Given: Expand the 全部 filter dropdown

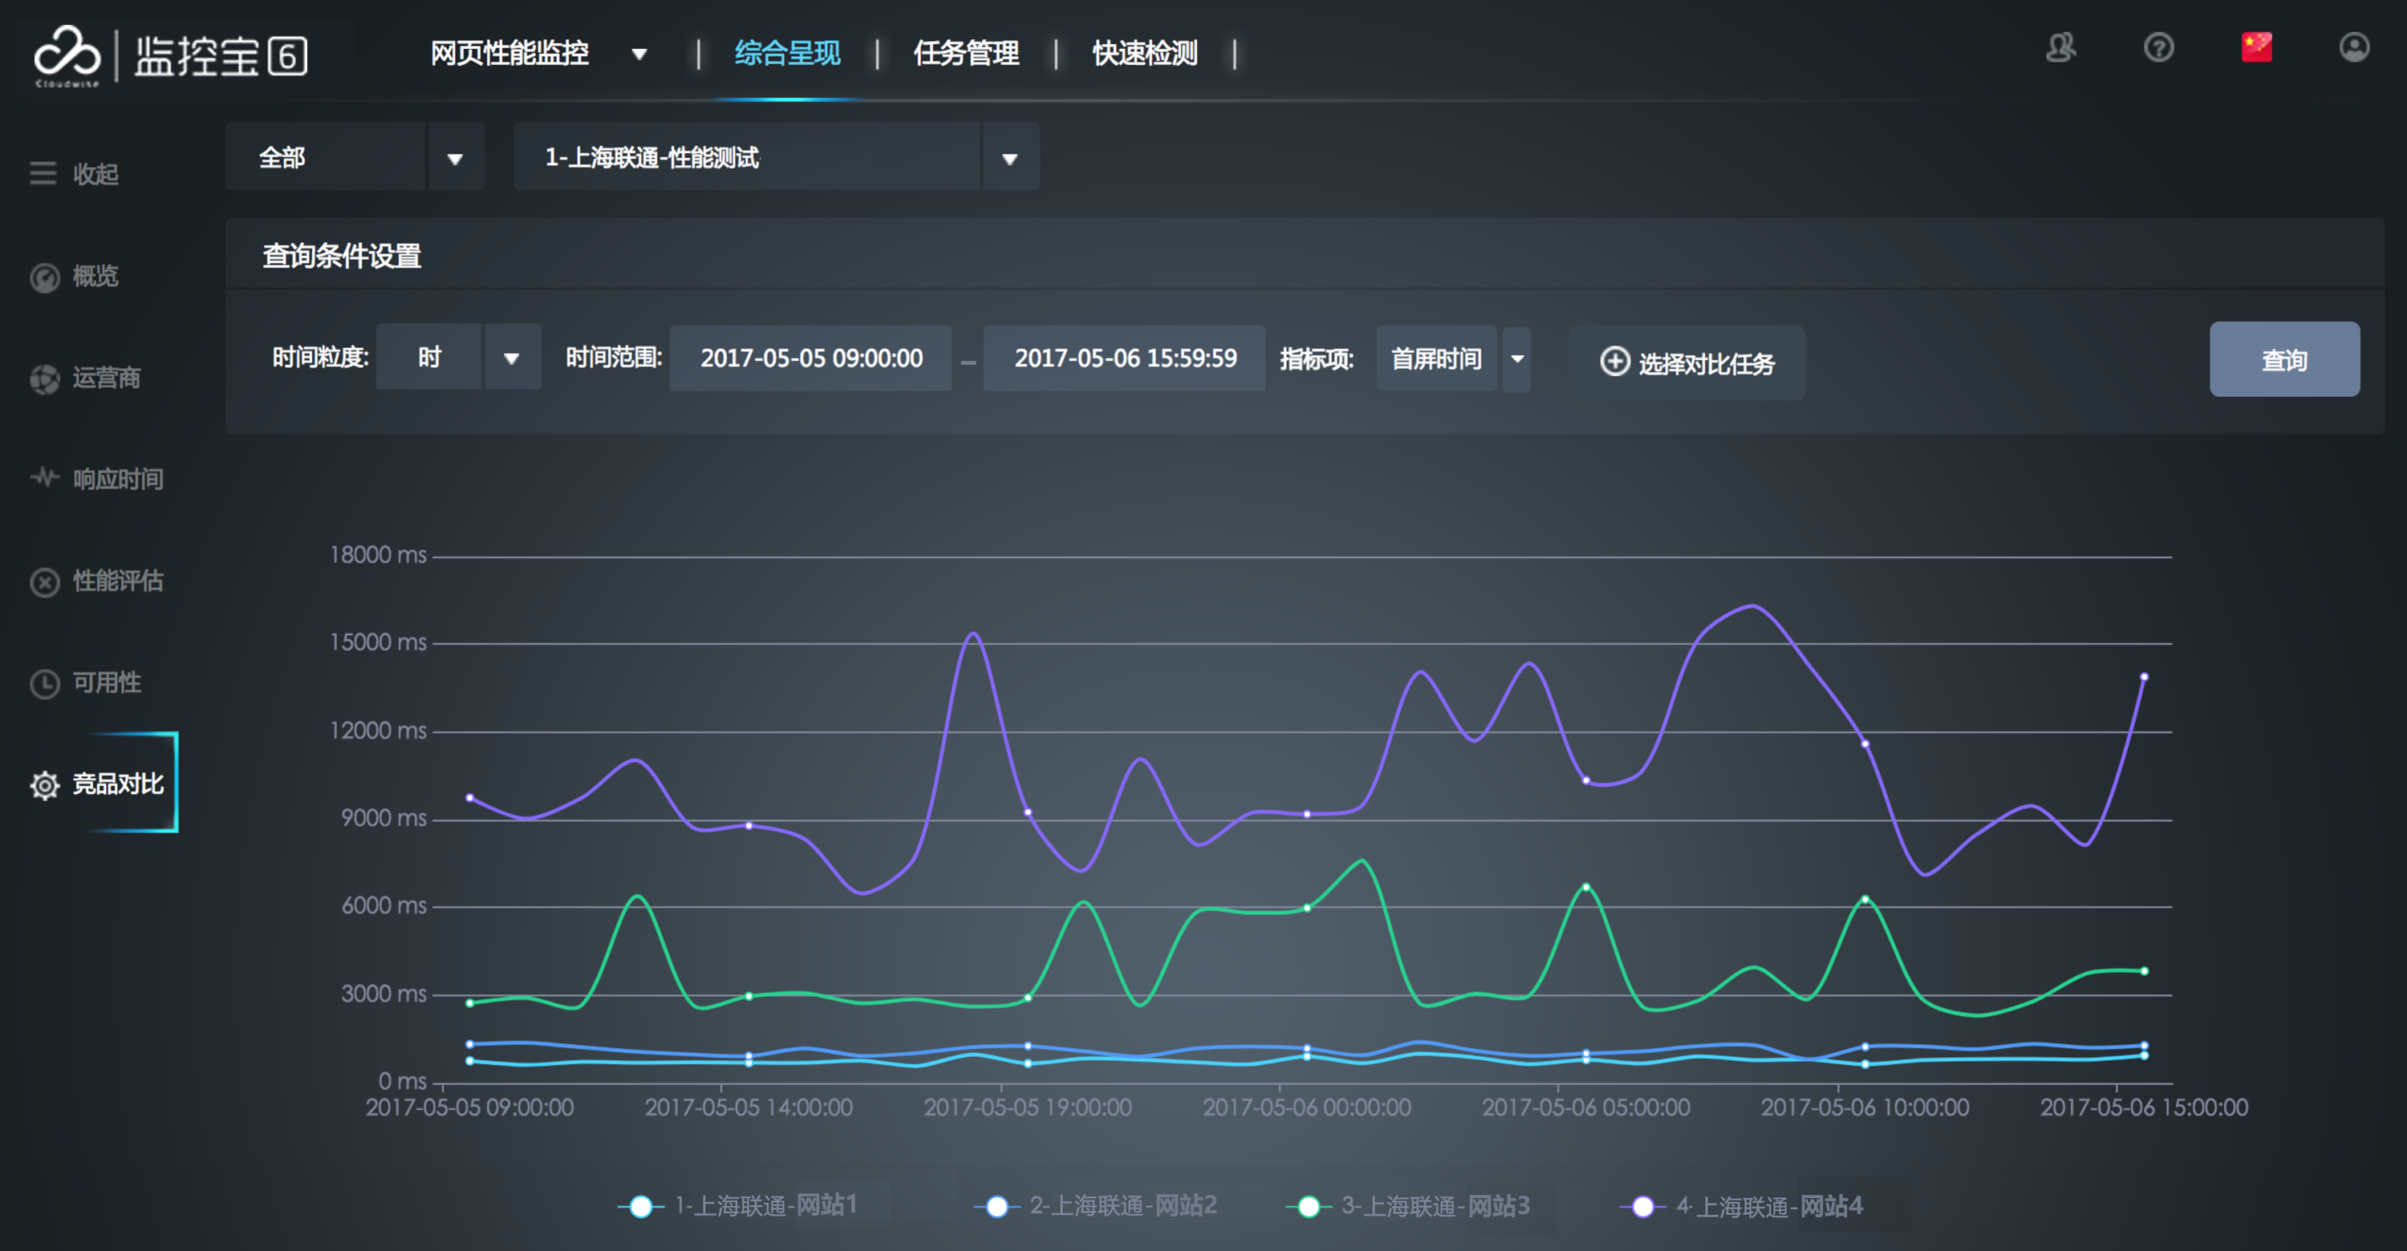Looking at the screenshot, I should click(455, 158).
